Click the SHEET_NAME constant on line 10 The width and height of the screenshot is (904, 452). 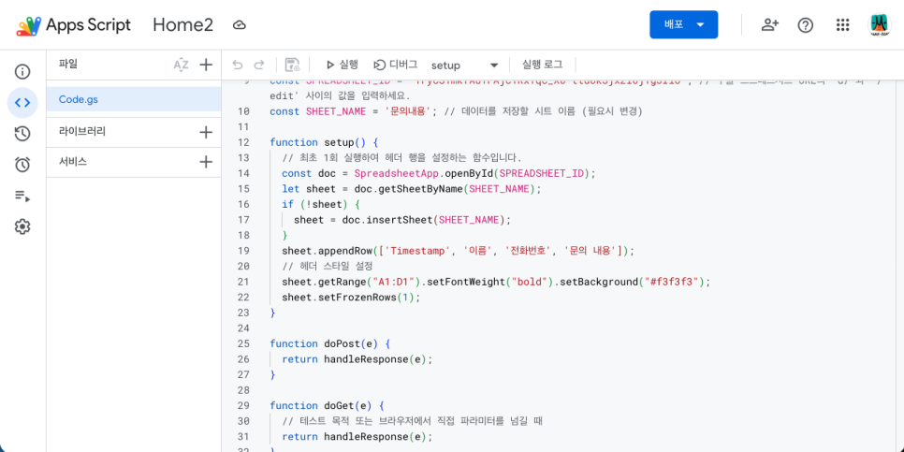point(336,111)
